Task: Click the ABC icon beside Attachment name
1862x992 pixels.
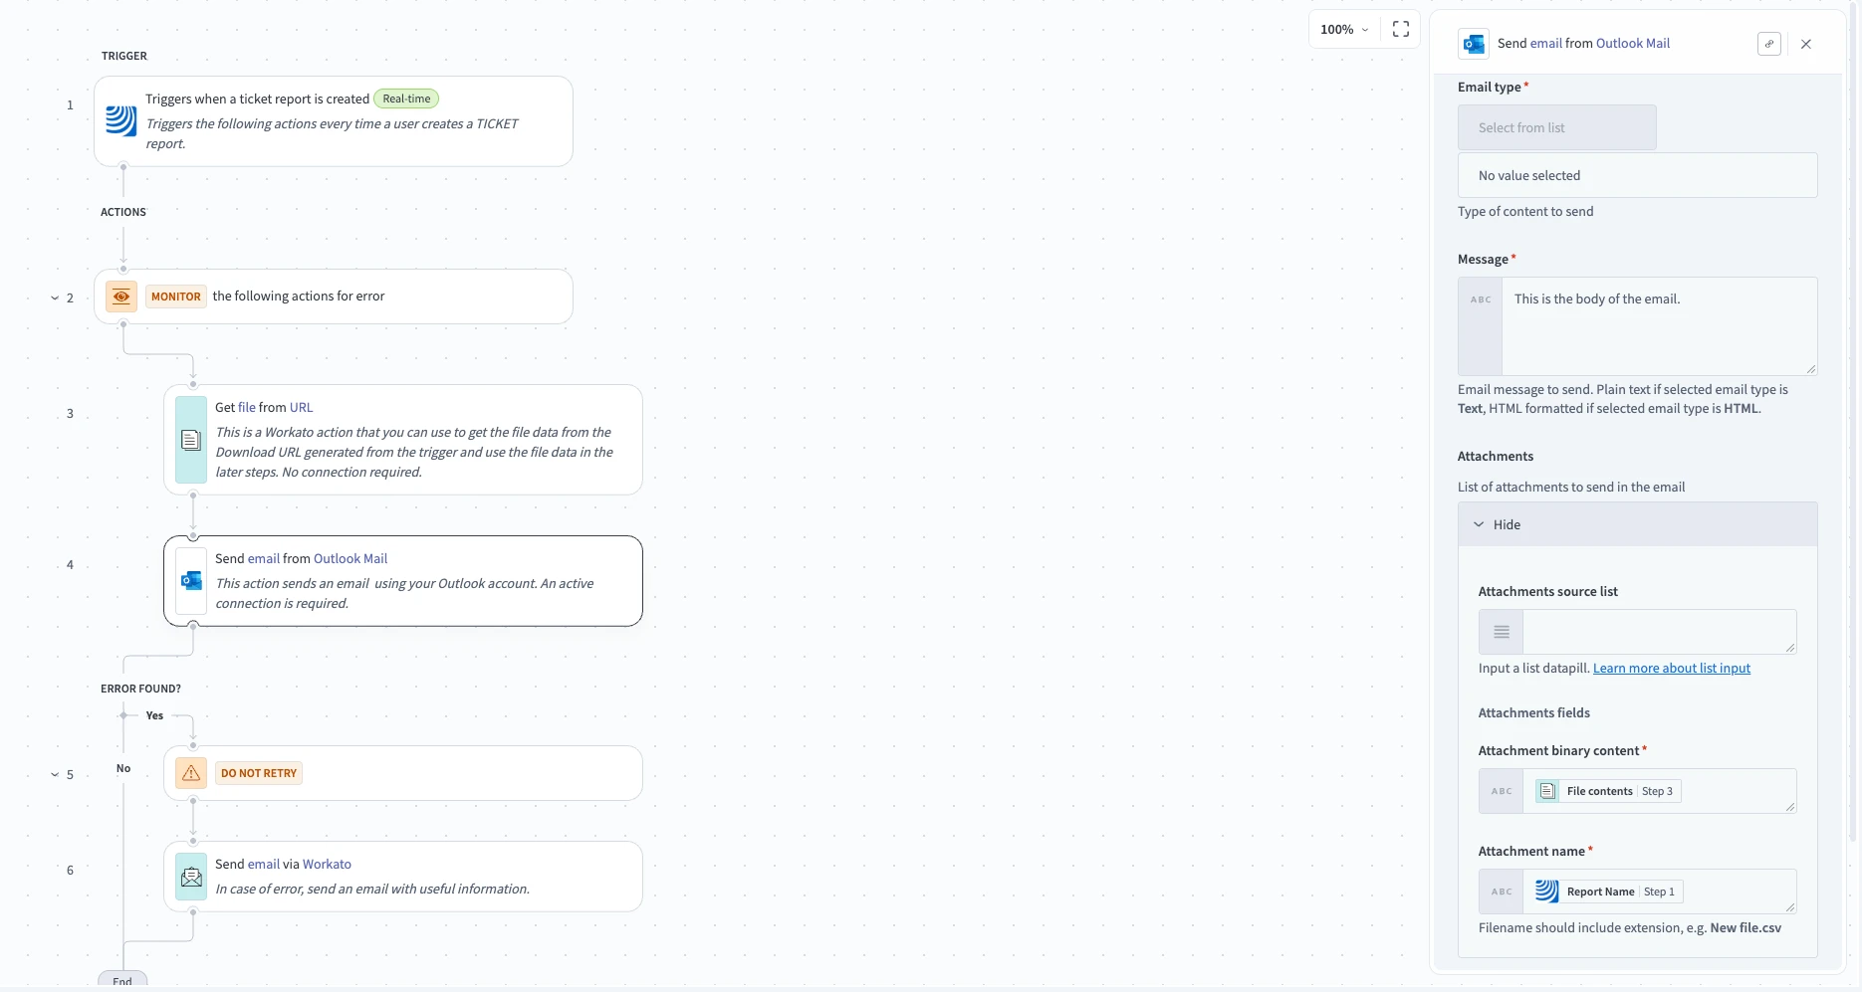Action: coord(1502,892)
